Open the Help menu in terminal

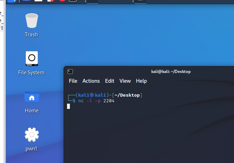coord(141,81)
